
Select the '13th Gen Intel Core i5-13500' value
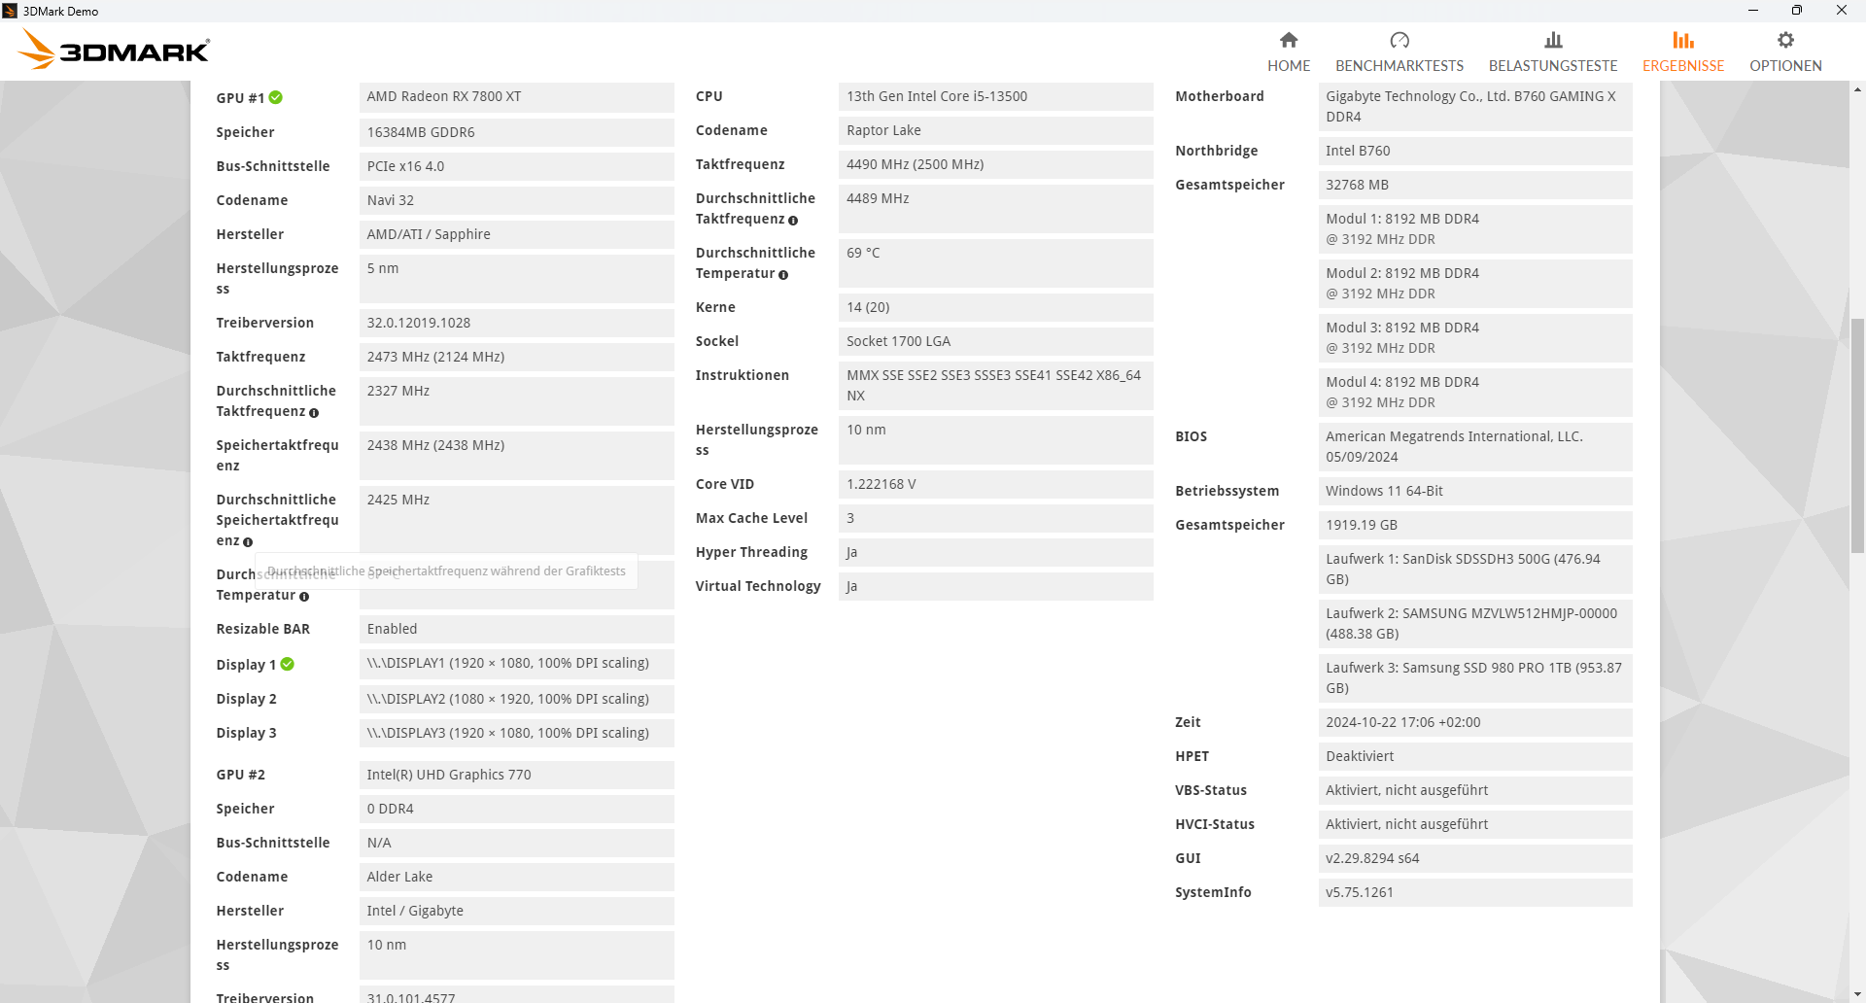coord(995,96)
